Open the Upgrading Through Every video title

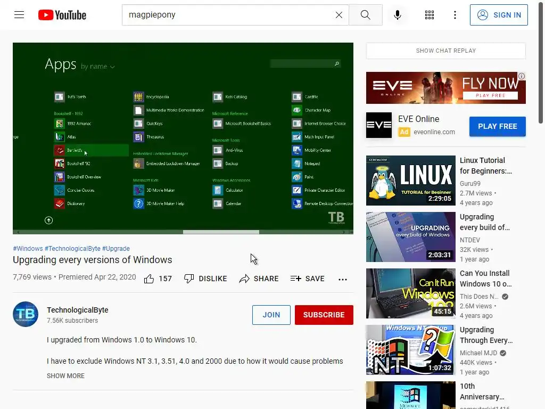[486, 335]
